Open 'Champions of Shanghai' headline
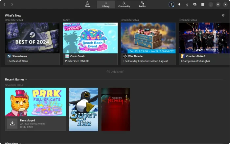Screen dimensions: 230x144 [195, 61]
